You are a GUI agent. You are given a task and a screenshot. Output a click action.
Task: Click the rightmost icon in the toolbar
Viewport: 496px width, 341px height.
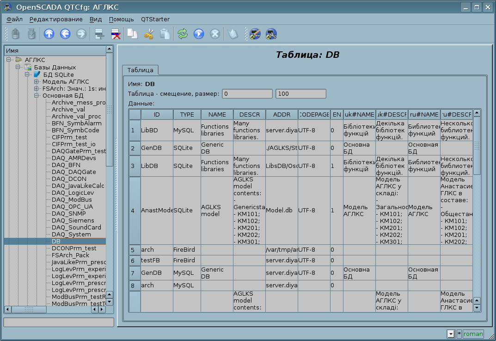point(271,34)
